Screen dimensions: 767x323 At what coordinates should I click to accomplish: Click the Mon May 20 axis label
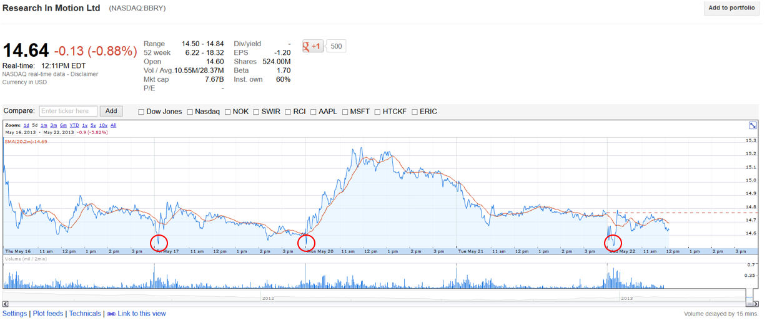pos(319,251)
